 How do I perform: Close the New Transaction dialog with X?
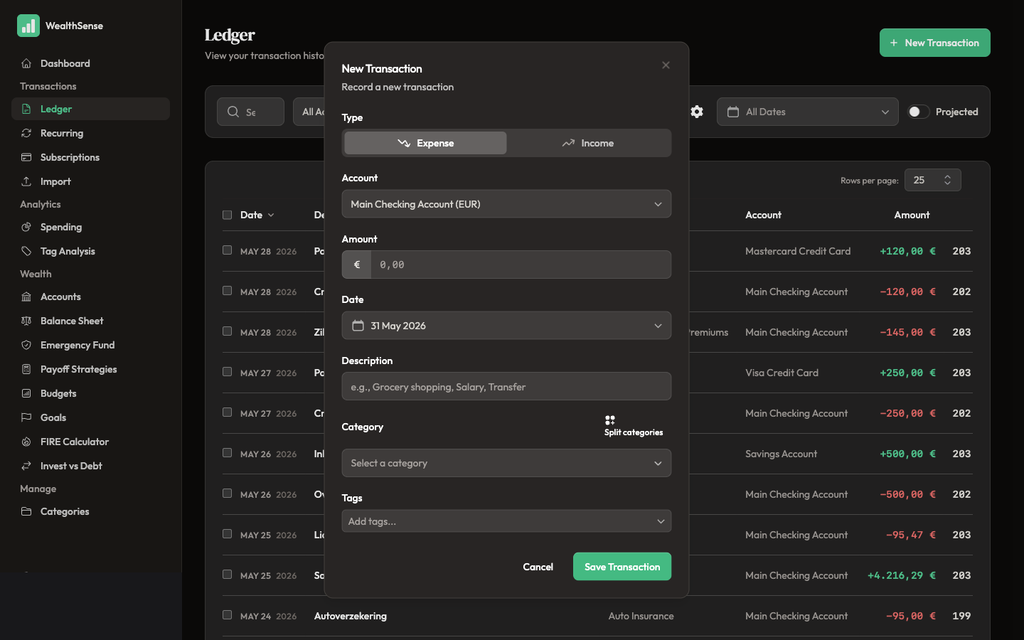click(x=666, y=65)
